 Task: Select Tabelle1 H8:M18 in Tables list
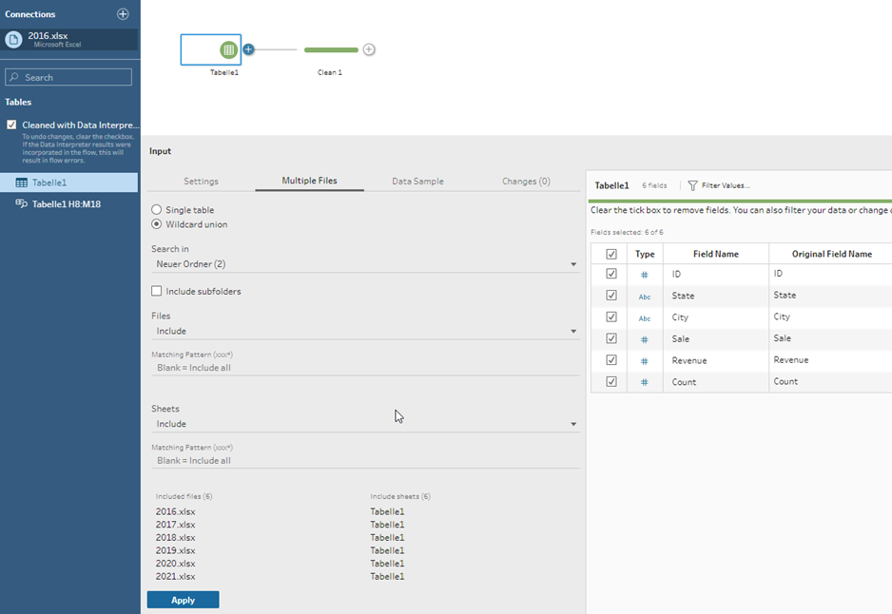coord(68,204)
